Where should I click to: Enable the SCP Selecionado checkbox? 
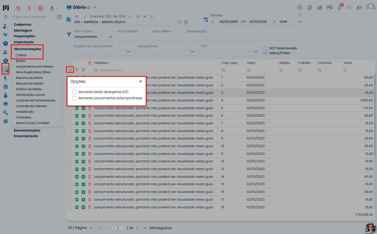265,48
